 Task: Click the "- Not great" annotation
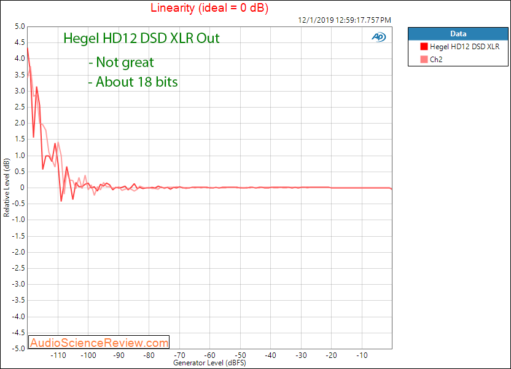[x=121, y=62]
